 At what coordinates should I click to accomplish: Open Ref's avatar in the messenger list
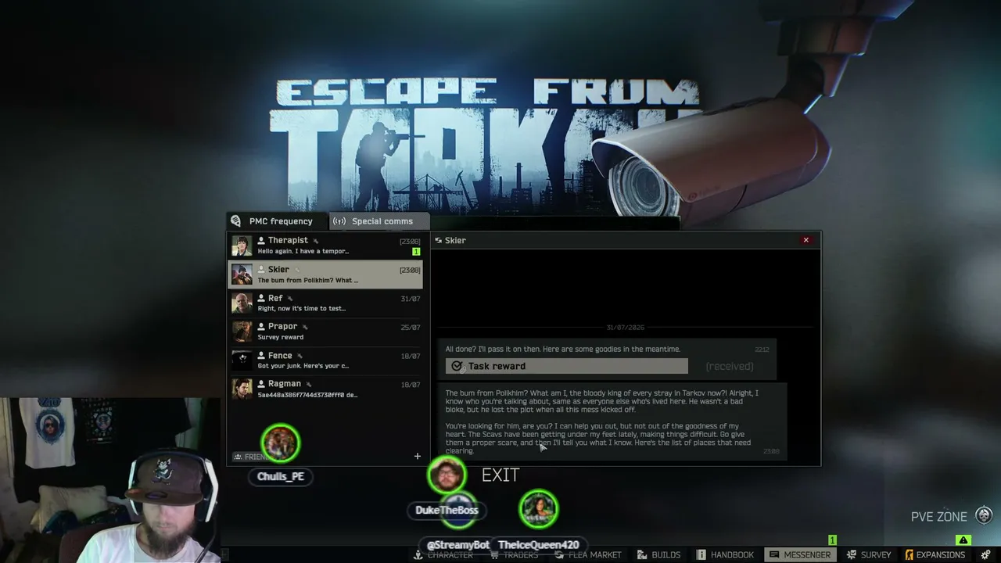[242, 303]
